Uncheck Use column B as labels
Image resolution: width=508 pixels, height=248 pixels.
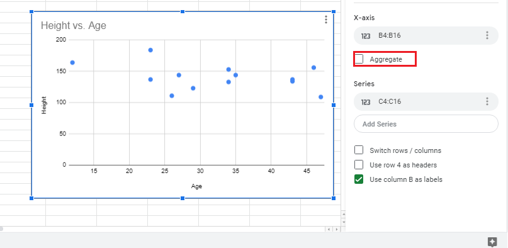pos(359,179)
